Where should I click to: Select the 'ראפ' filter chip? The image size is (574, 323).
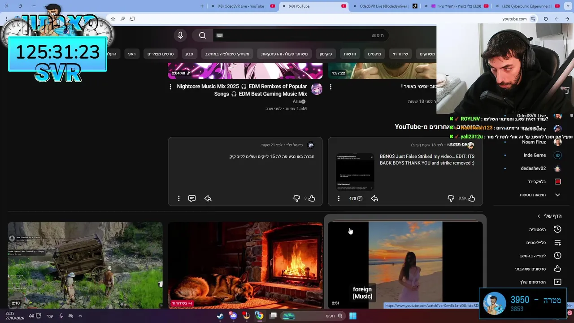[x=132, y=54]
